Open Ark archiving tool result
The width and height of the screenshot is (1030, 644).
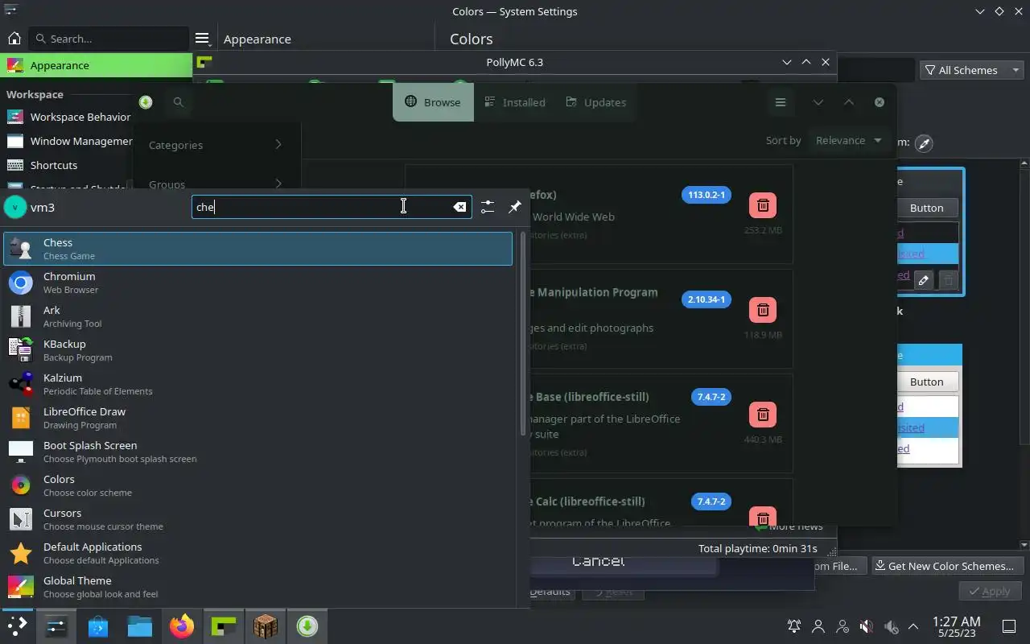[257, 316]
